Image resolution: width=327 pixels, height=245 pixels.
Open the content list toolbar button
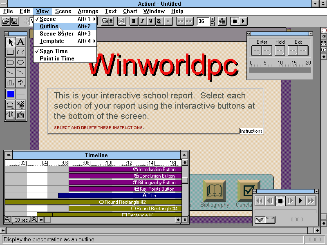click(x=222, y=21)
